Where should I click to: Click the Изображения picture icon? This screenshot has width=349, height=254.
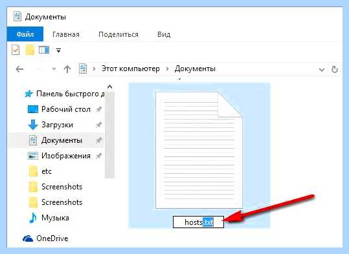(33, 156)
